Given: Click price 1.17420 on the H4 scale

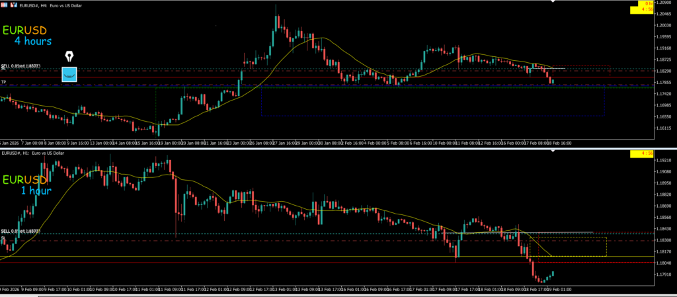Looking at the screenshot, I should tap(665, 94).
